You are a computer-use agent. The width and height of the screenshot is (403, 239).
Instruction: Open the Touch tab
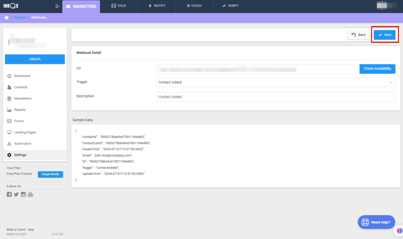[194, 6]
